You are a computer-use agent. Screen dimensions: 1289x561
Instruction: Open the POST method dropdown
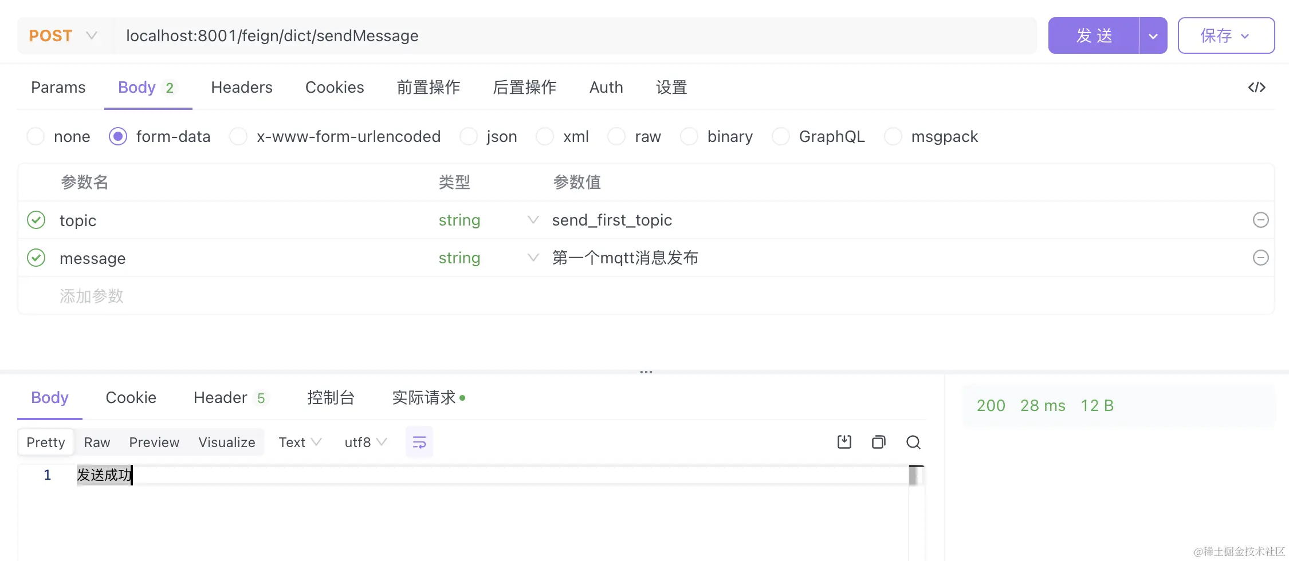(64, 35)
